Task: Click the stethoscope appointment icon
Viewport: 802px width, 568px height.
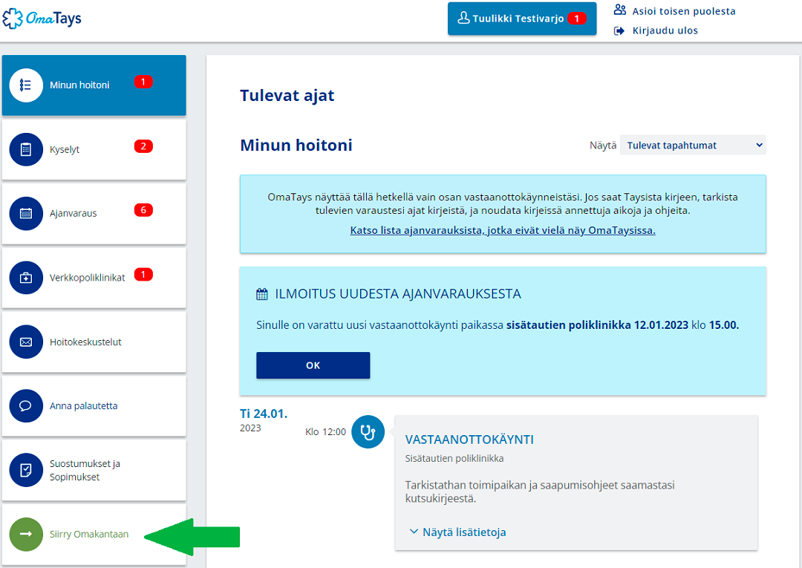Action: pos(368,431)
